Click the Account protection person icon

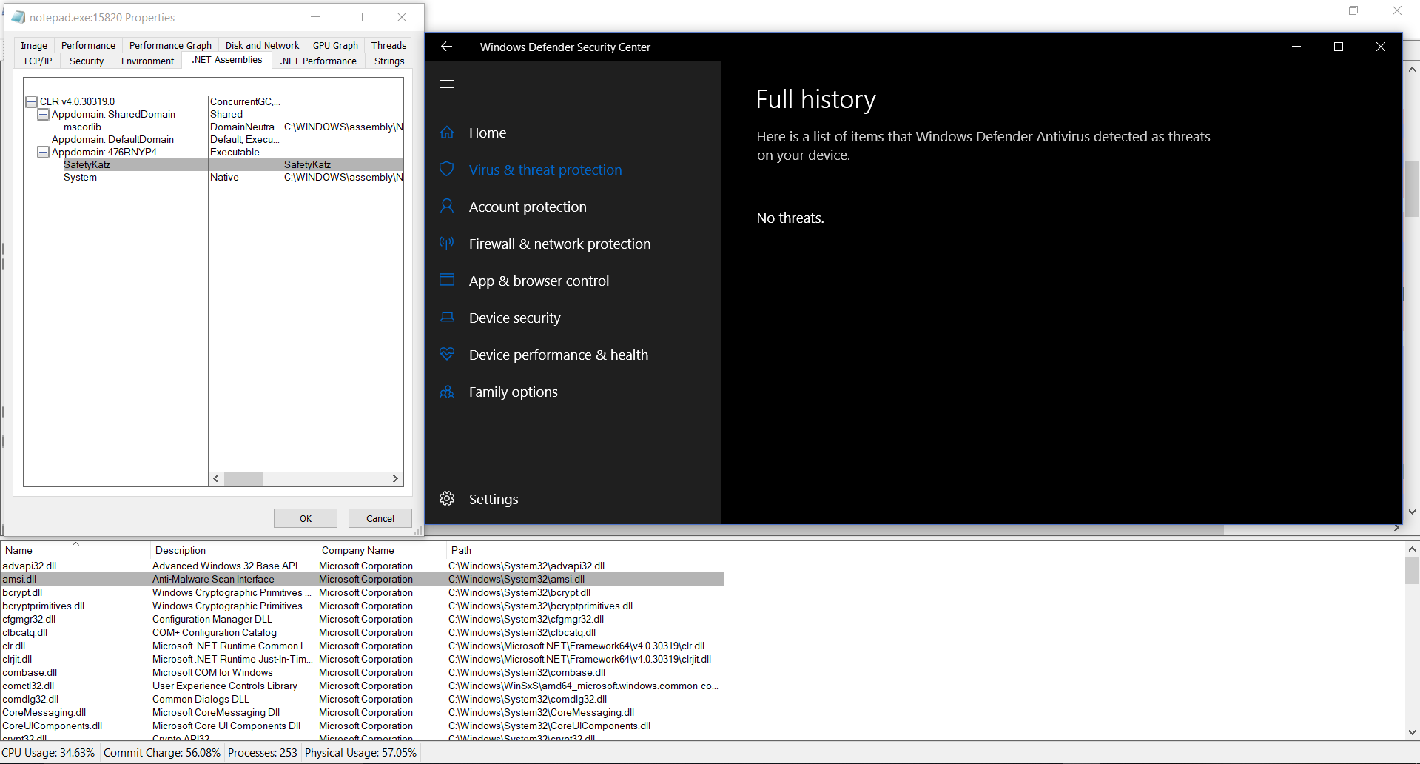pyautogui.click(x=447, y=207)
